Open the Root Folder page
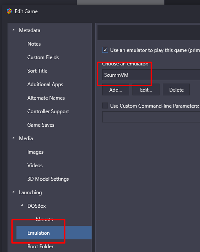The height and width of the screenshot is (252, 200). coord(41,247)
